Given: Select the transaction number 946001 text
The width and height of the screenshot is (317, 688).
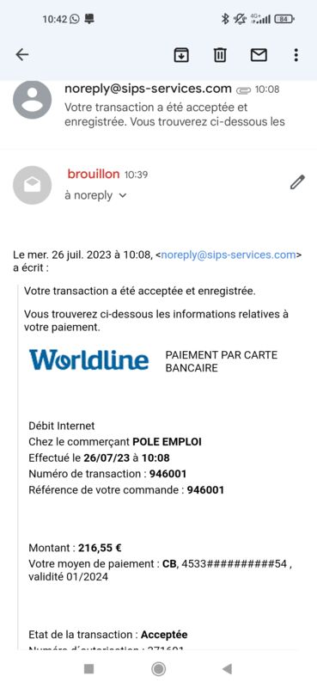Looking at the screenshot, I should pos(168,474).
